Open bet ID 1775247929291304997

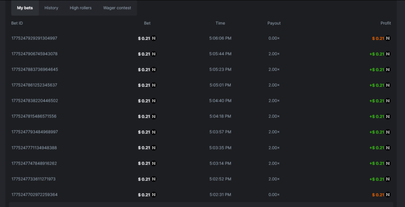tap(34, 38)
